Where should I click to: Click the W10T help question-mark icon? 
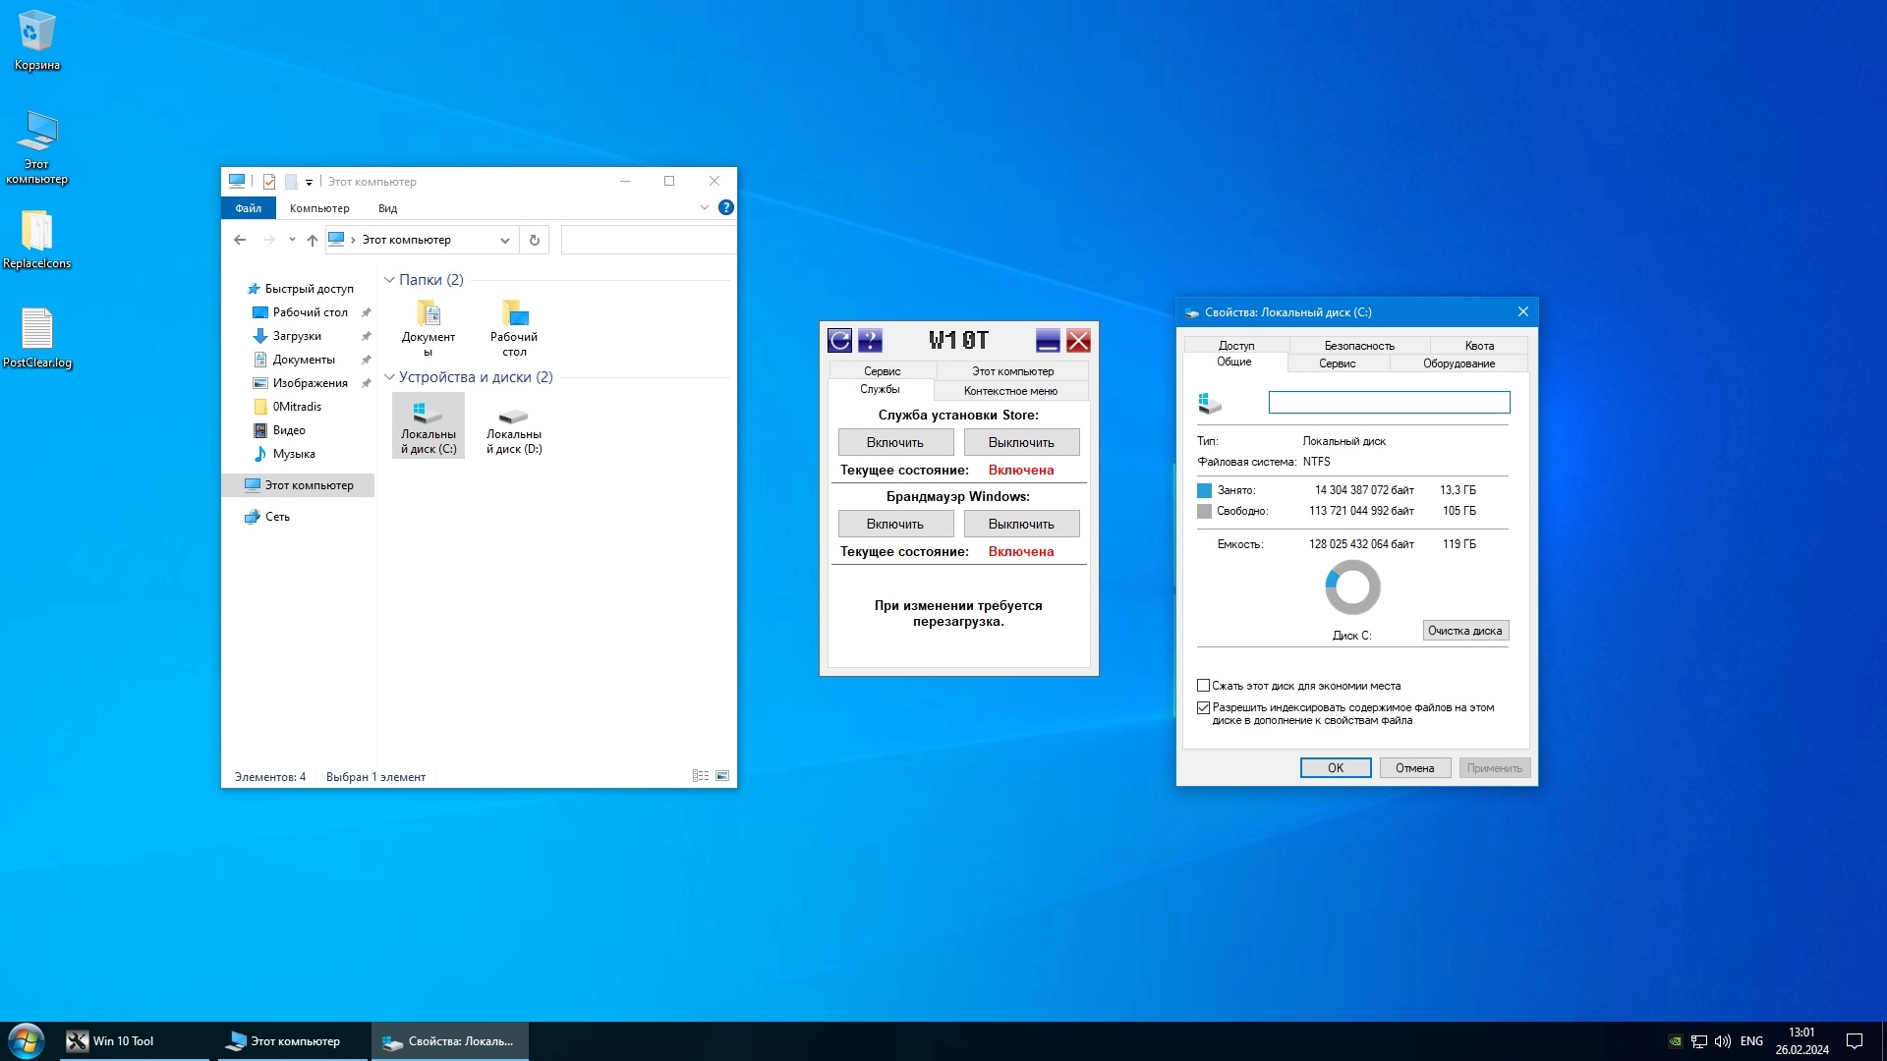[x=870, y=341]
